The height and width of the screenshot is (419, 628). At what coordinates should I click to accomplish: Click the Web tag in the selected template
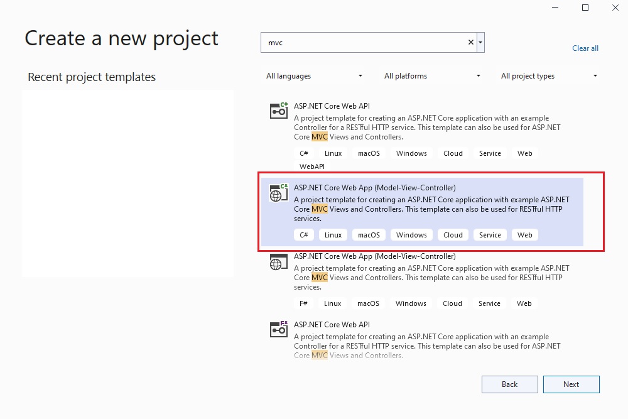(x=524, y=235)
